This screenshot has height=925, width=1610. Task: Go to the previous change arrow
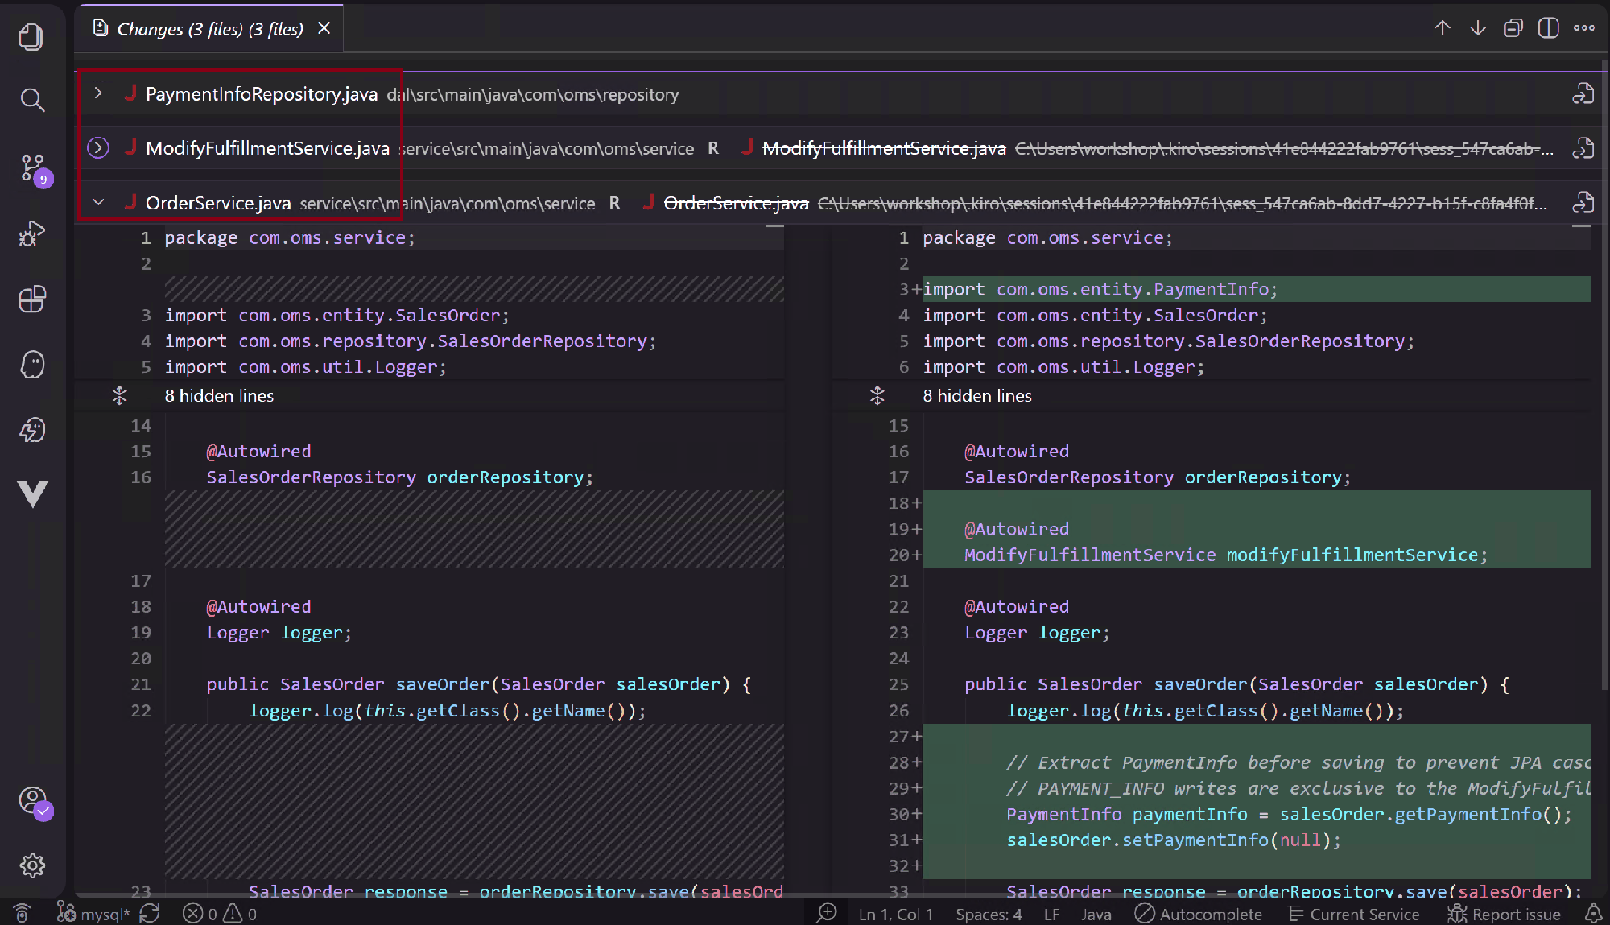pos(1443,28)
